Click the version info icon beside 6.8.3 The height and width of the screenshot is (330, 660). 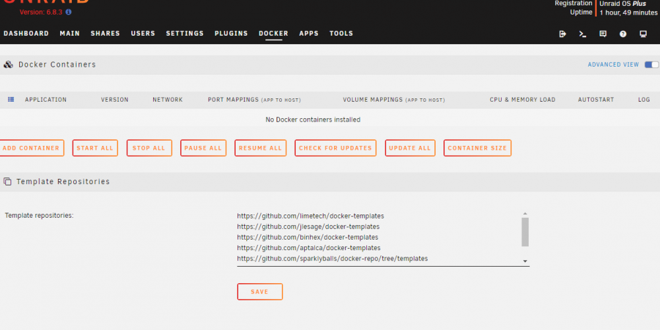click(69, 12)
